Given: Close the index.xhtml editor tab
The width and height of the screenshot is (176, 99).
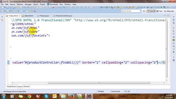Looking at the screenshot, I should (19, 16).
